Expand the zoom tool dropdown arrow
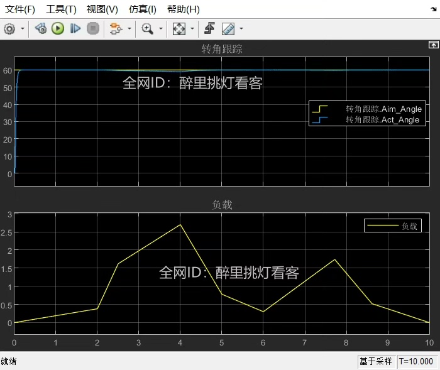Image resolution: width=440 pixels, height=370 pixels. 161,29
